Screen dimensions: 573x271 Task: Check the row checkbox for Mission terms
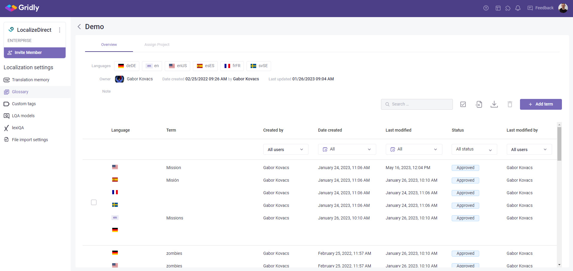coord(93,202)
